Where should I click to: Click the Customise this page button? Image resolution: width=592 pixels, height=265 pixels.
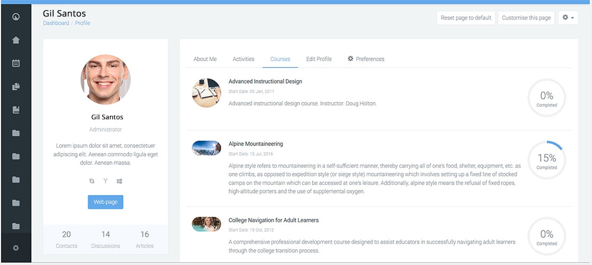click(x=526, y=17)
